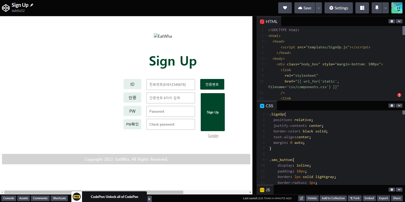Edit the pen title pencil icon
The height and width of the screenshot is (202, 405).
click(32, 5)
